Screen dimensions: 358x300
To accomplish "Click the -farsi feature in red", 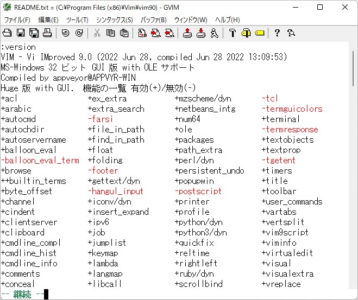I will [x=101, y=119].
